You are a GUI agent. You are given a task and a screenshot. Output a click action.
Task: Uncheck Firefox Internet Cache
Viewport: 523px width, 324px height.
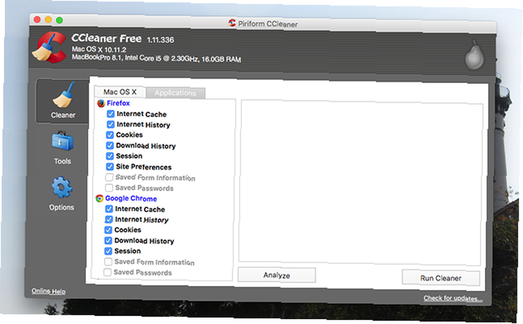click(111, 114)
